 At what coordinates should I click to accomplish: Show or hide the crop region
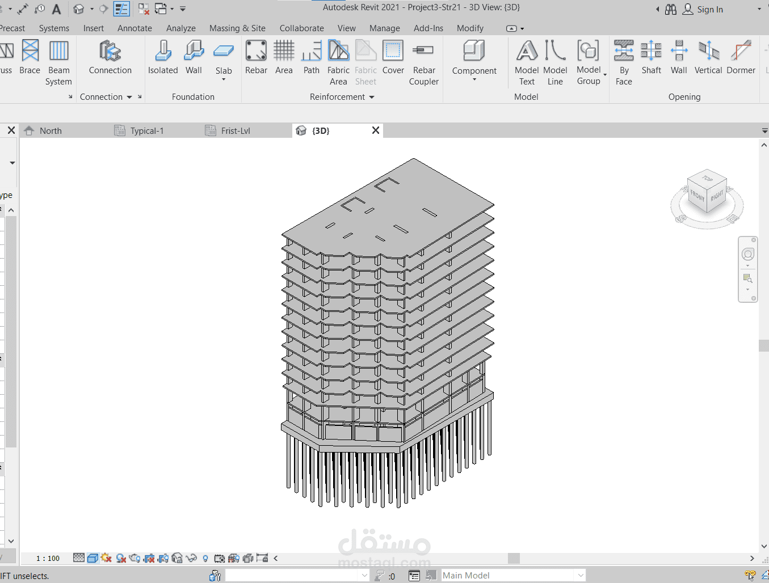pyautogui.click(x=163, y=558)
